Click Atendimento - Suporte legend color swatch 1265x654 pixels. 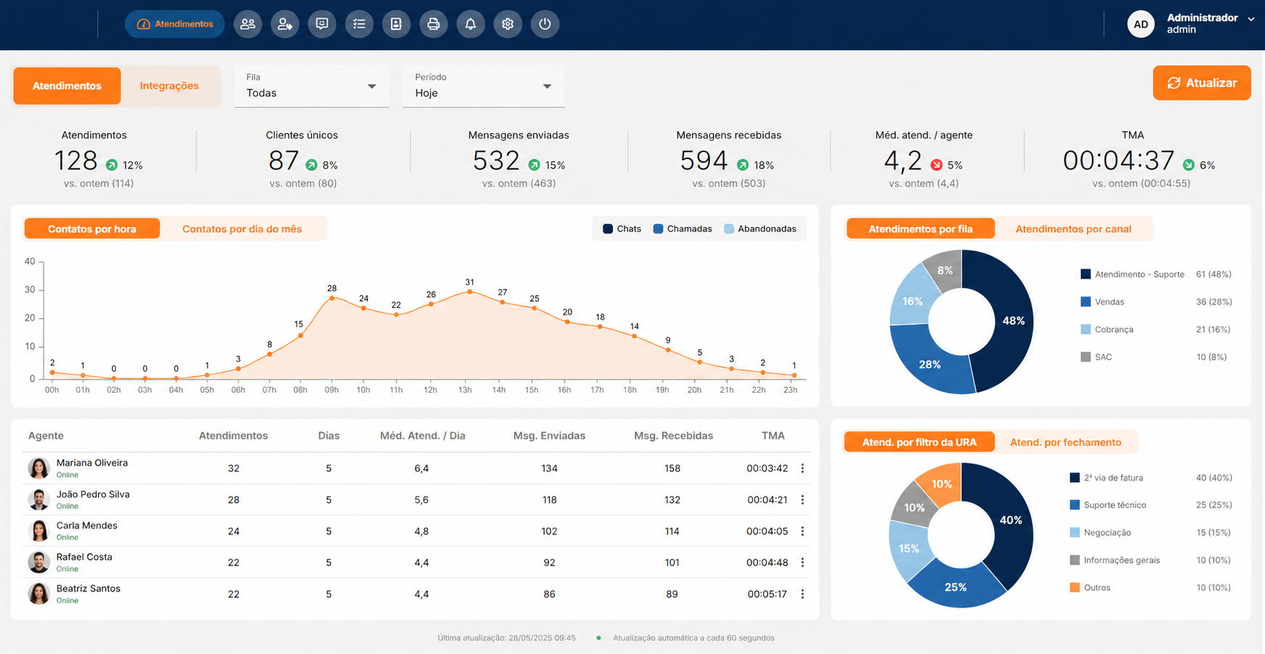[1086, 274]
